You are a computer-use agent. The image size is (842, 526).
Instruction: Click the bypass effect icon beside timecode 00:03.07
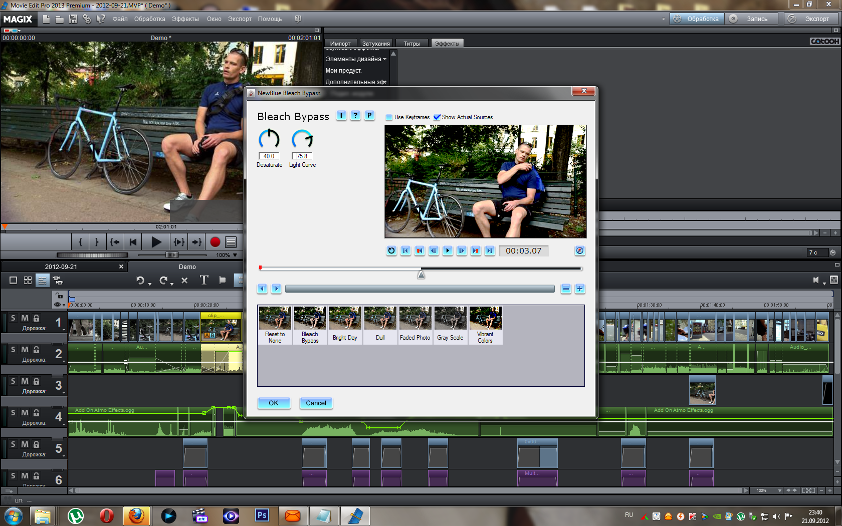click(579, 250)
